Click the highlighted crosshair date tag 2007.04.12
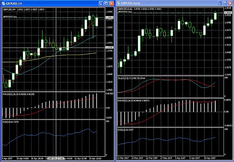 pyautogui.click(x=55, y=159)
